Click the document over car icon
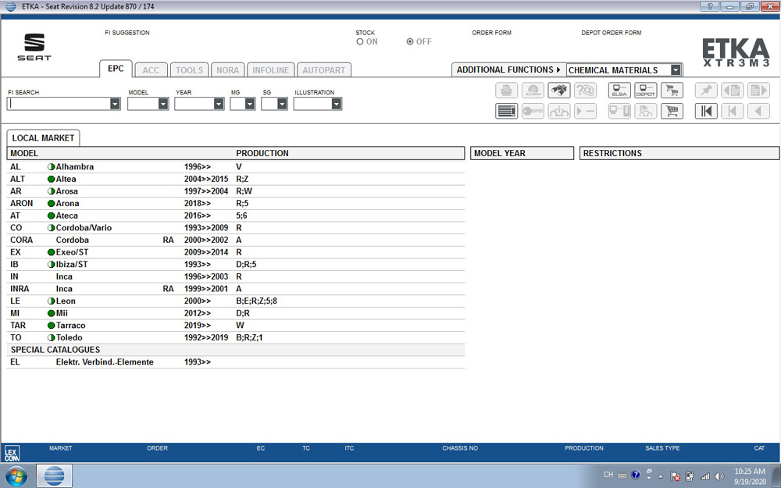Viewport: 781px width, 488px height. click(646, 111)
